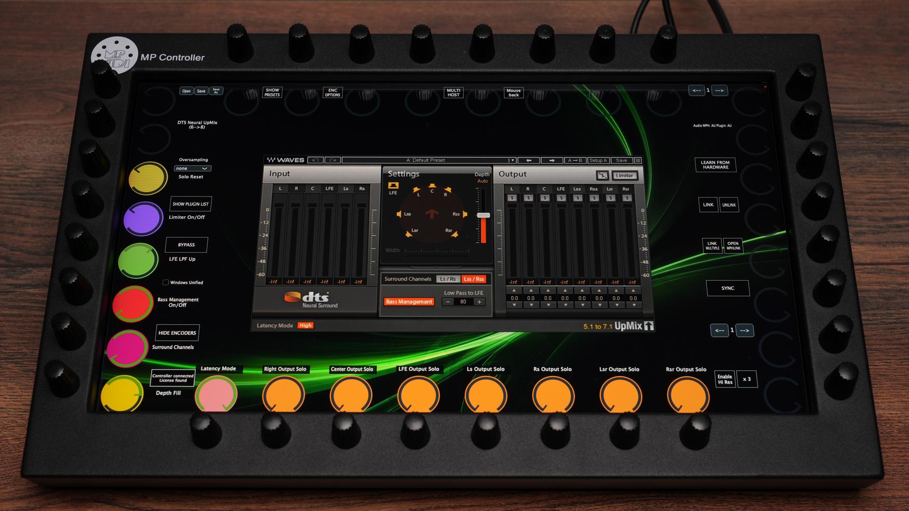
Task: Solo the Lss output channel
Action: point(577,198)
